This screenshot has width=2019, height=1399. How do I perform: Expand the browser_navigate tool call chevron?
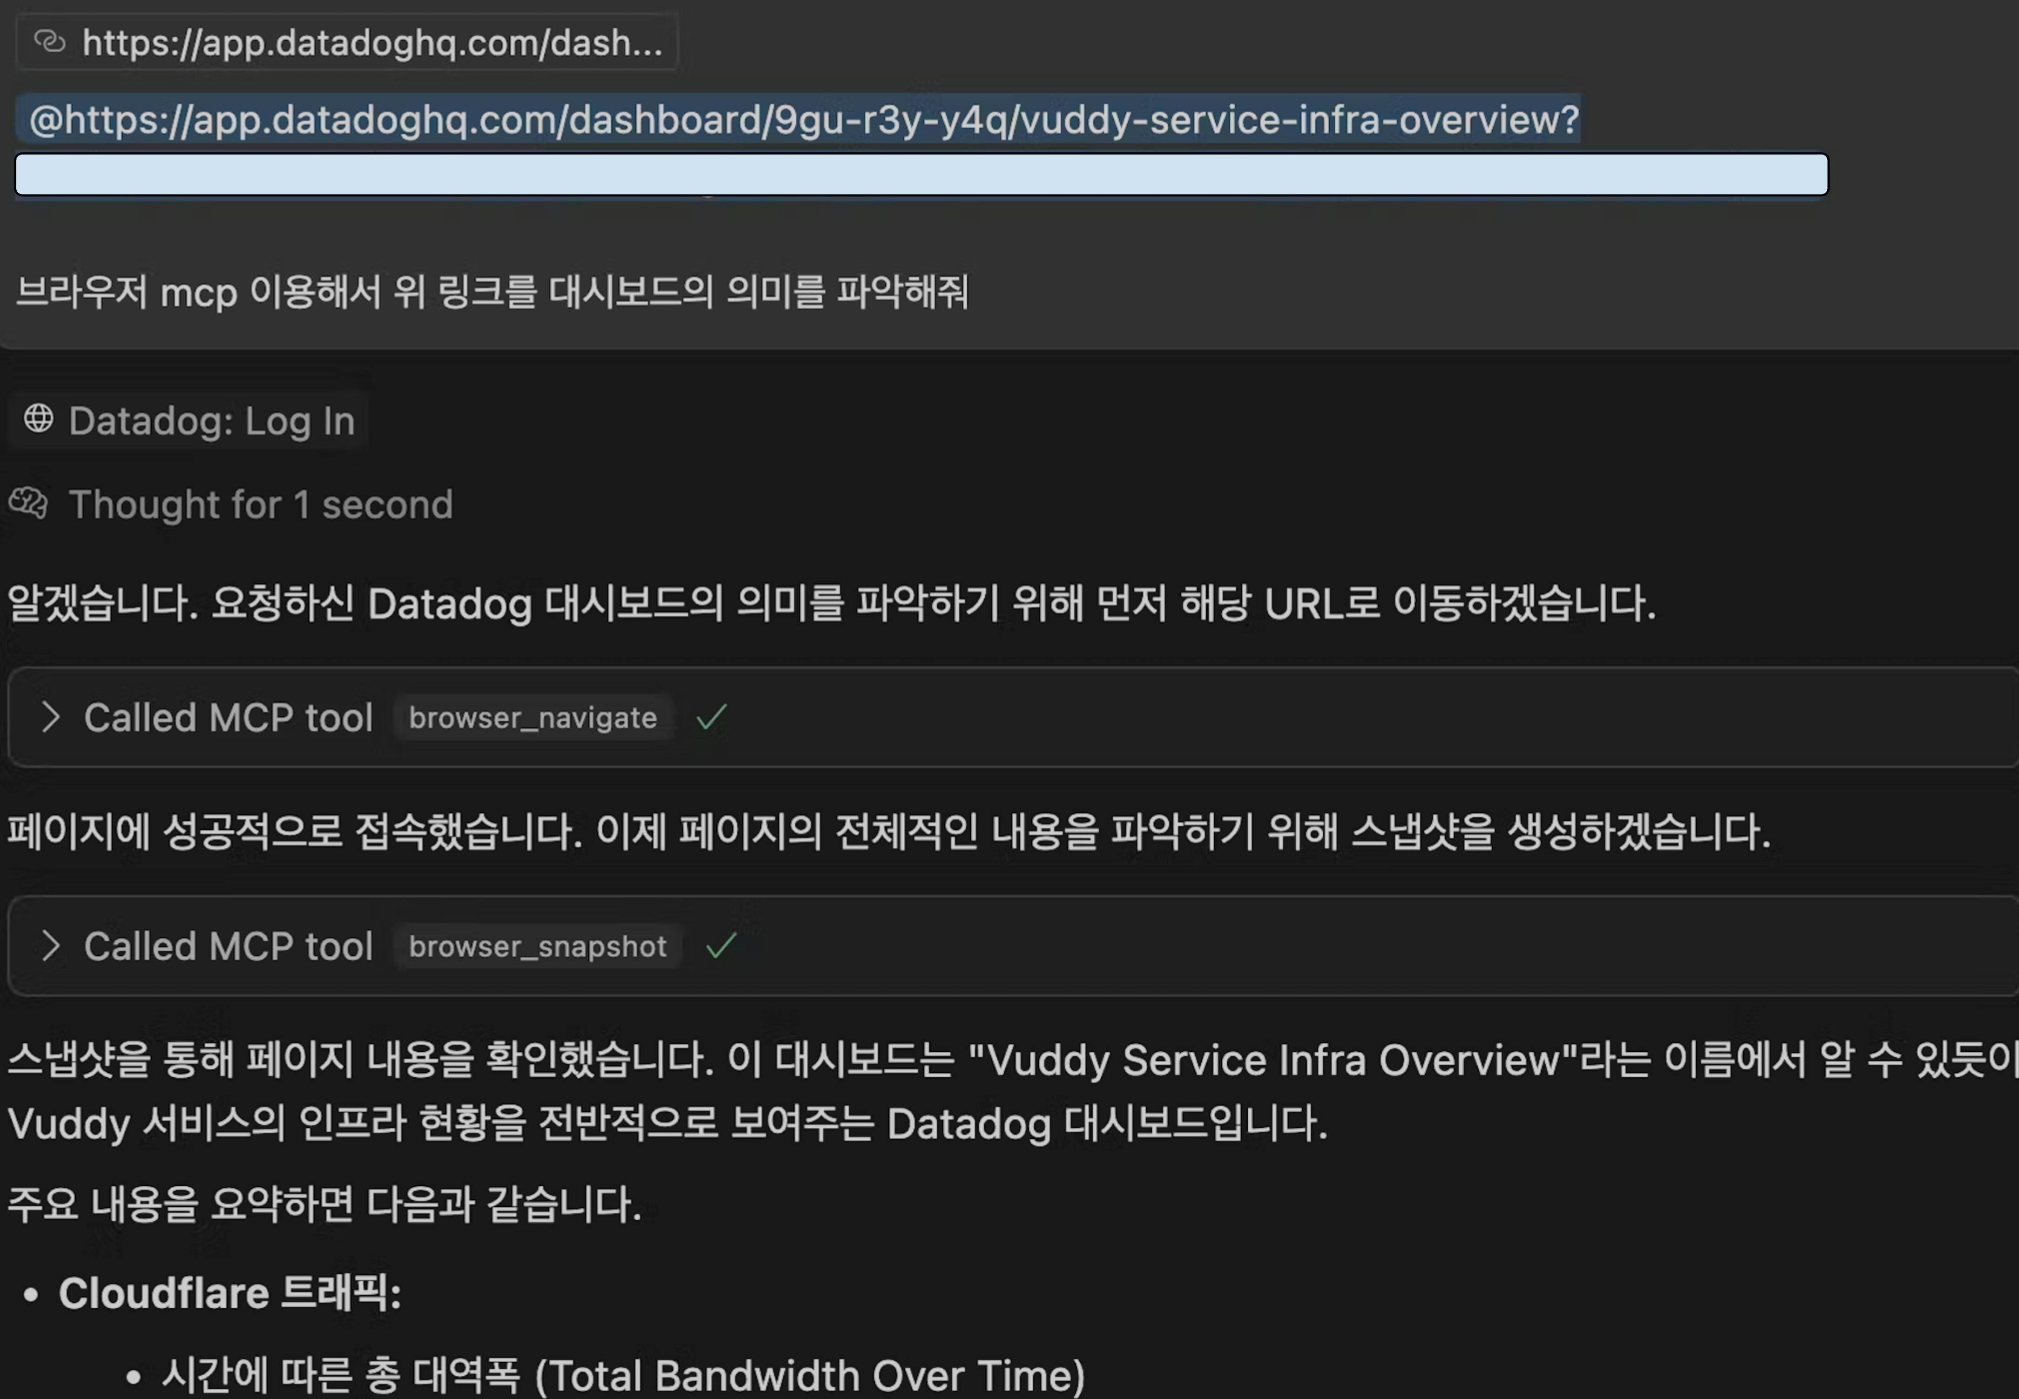tap(51, 717)
